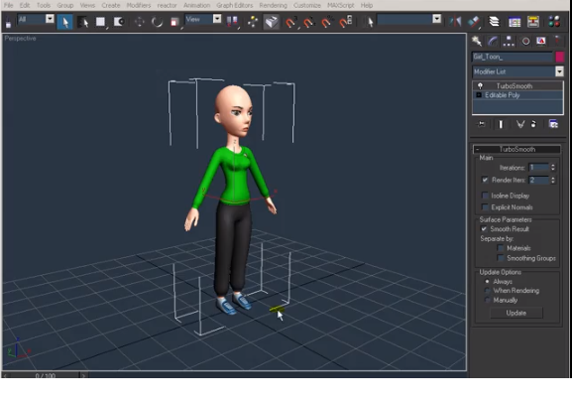Viewport: 572px width, 401px height.
Task: Click Remove Modifier from stack icon
Action: tap(533, 124)
